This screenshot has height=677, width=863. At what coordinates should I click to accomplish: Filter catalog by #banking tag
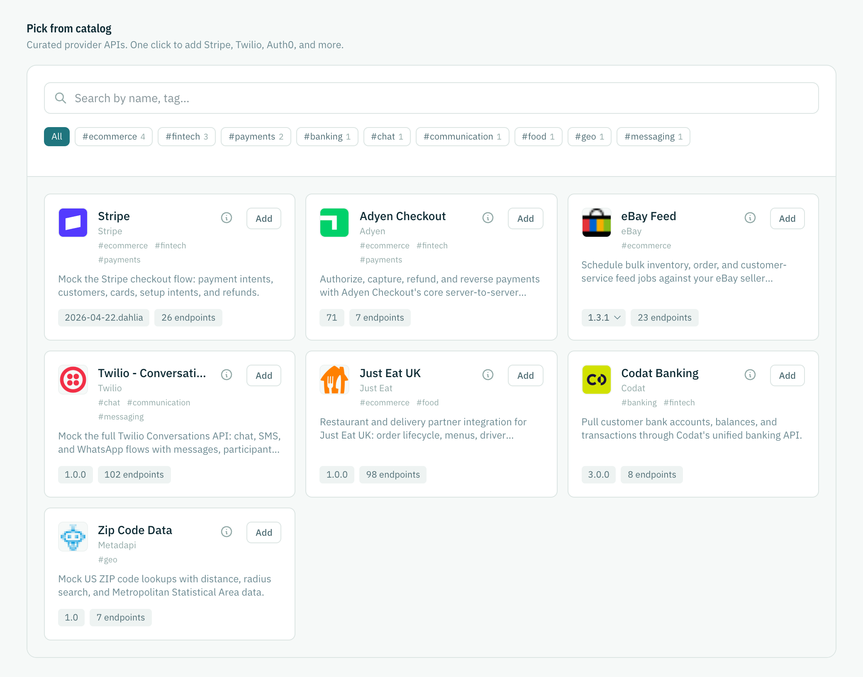coord(327,137)
